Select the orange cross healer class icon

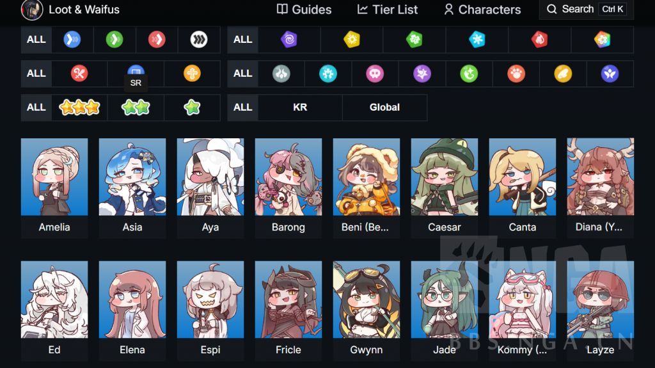192,74
